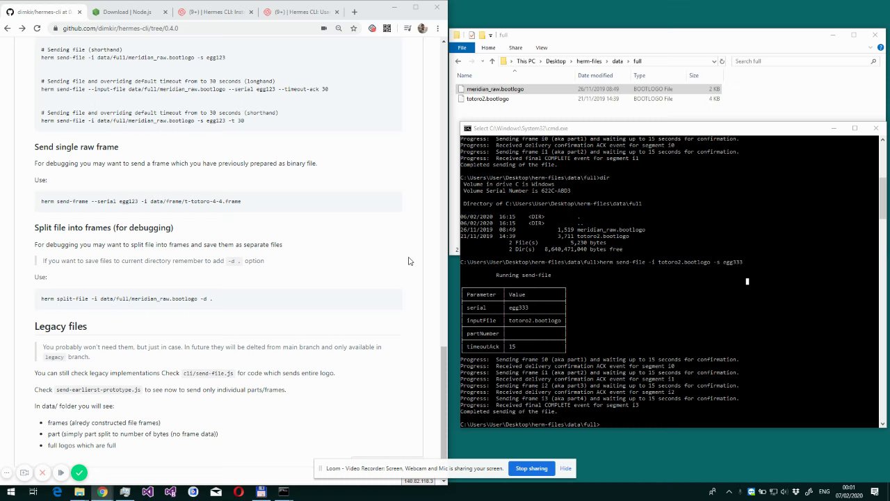This screenshot has height=501, width=890.
Task: Go back in File Explorer
Action: pos(458,61)
